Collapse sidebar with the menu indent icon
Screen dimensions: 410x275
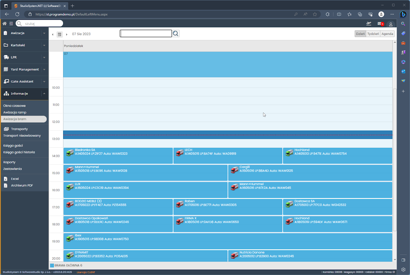[11, 23]
